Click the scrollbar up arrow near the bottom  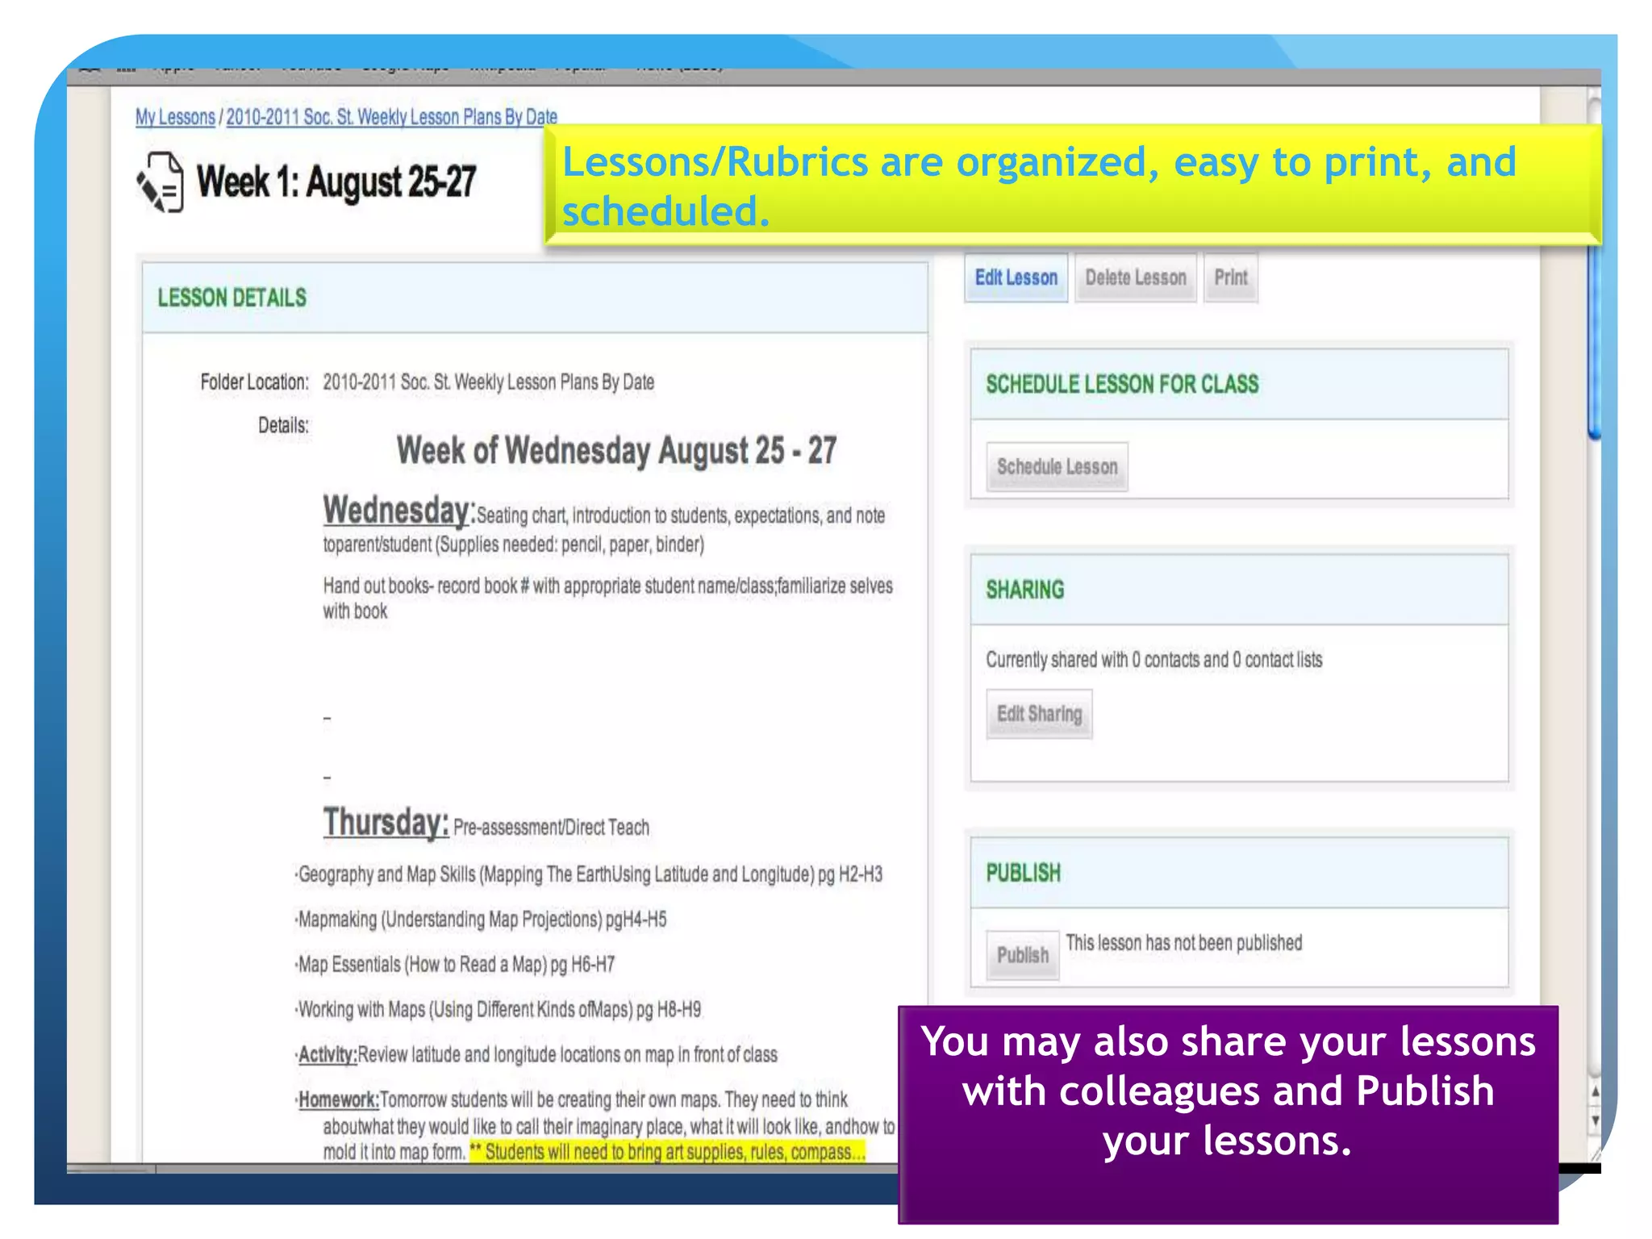pyautogui.click(x=1594, y=1091)
